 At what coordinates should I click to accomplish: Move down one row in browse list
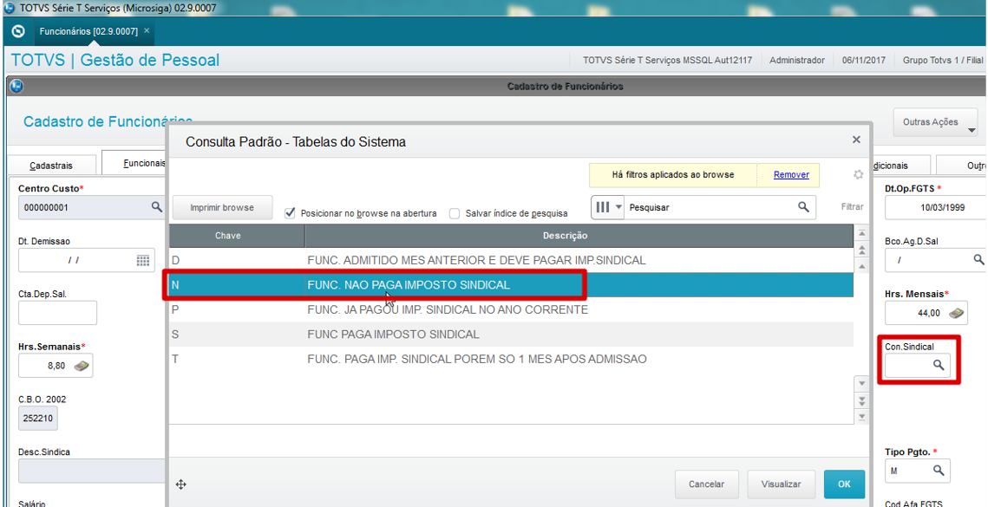(862, 384)
